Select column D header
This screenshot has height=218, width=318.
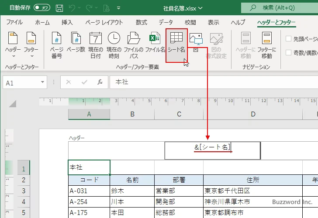point(253,114)
